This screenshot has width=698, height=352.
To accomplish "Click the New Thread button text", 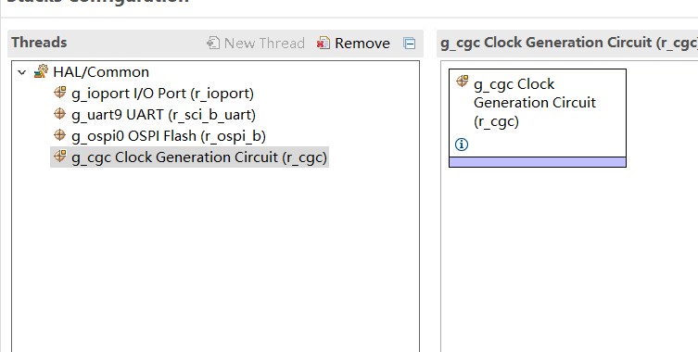I will [264, 44].
